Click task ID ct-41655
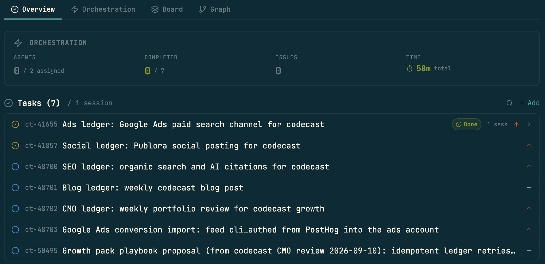Screen dimensions: 545x264 41,124
